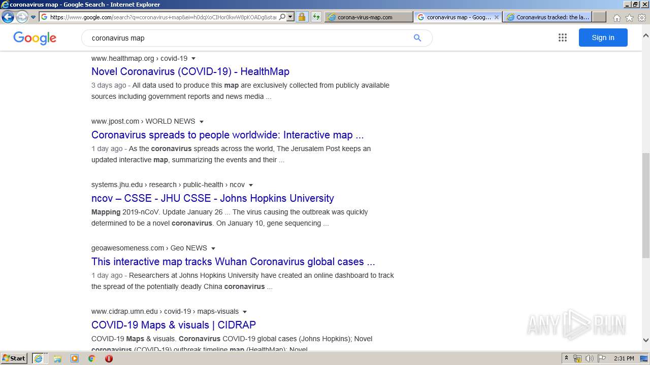650x365 pixels.
Task: Switch to Coronavirus tracked tab
Action: pos(547,17)
